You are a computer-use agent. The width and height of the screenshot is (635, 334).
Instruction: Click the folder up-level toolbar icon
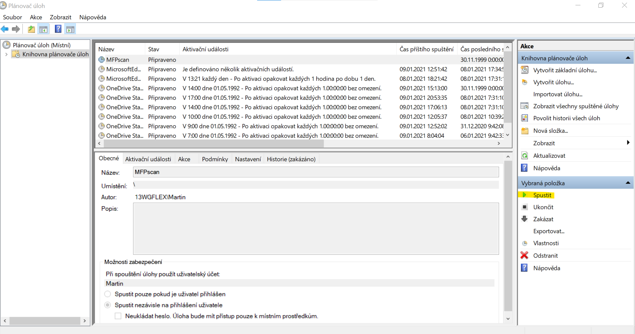(31, 29)
